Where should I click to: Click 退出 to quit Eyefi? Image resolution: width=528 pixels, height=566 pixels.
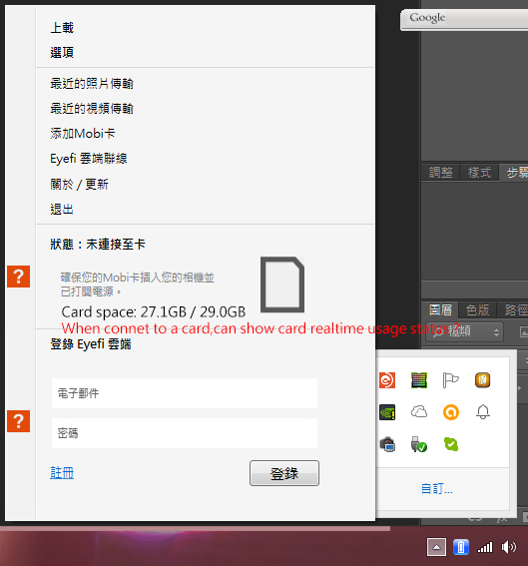(62, 210)
